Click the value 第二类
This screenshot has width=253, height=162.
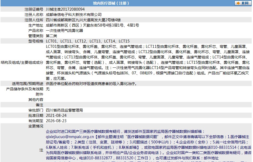(x=51, y=36)
